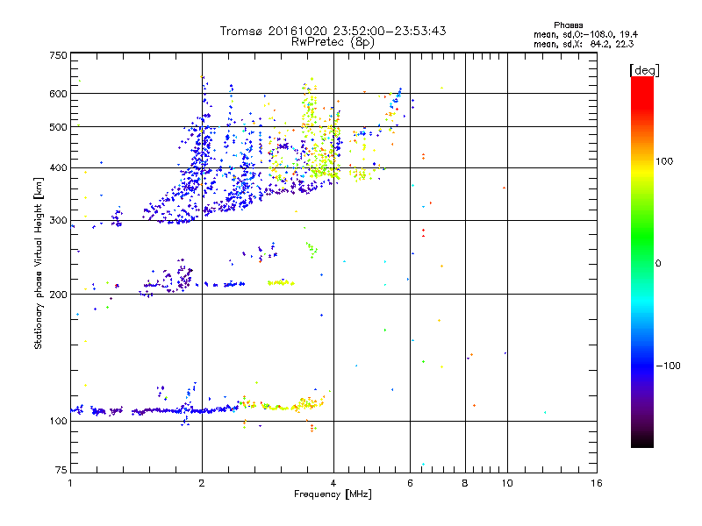The image size is (702, 526).
Task: Click y-axis tick label '400'
Action: pyautogui.click(x=58, y=168)
